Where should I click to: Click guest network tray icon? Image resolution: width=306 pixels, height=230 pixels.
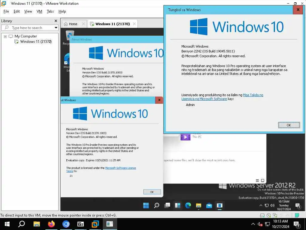coord(267,205)
